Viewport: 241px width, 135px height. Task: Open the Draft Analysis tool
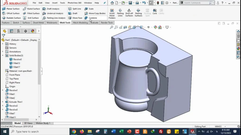pos(51,9)
